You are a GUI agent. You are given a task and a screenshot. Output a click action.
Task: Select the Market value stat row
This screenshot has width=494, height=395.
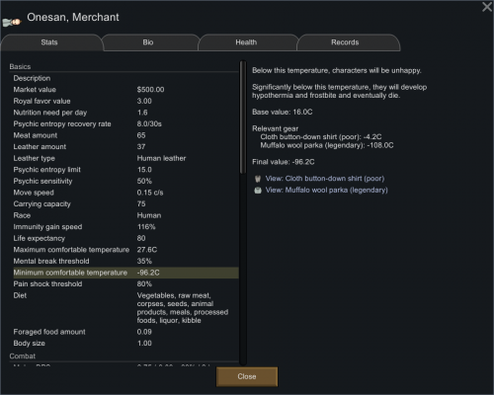pos(125,90)
